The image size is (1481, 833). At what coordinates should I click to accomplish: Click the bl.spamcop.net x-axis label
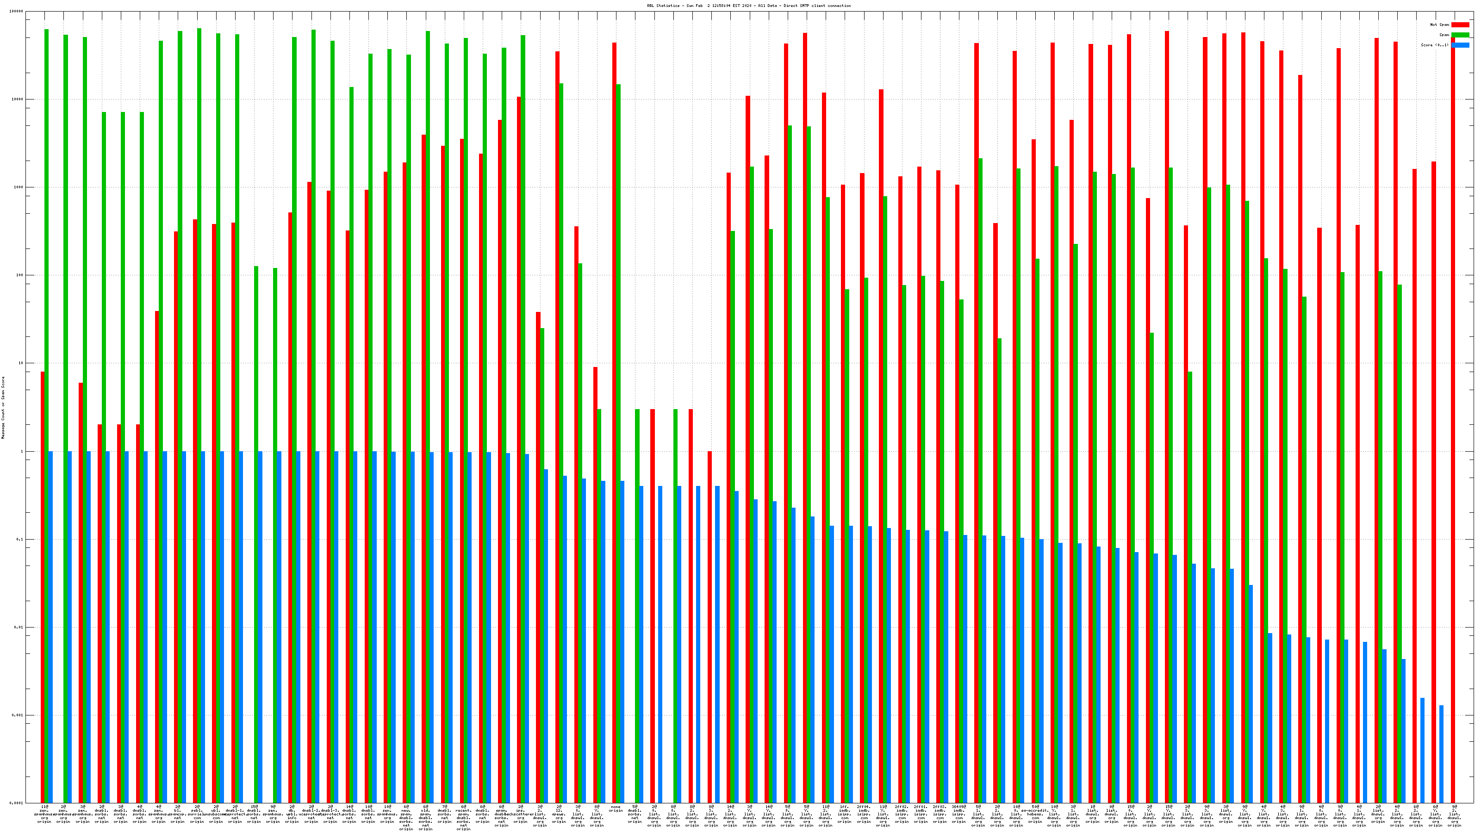tap(178, 814)
